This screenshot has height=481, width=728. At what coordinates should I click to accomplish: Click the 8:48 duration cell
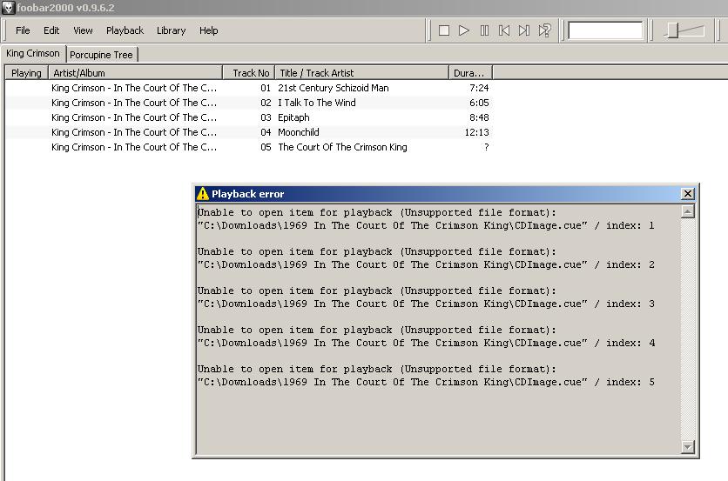(x=479, y=117)
